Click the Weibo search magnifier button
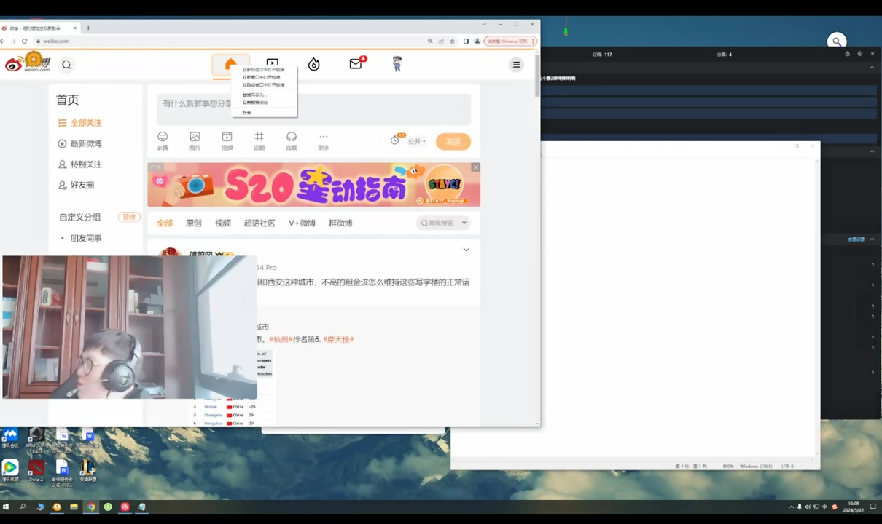 tap(66, 65)
